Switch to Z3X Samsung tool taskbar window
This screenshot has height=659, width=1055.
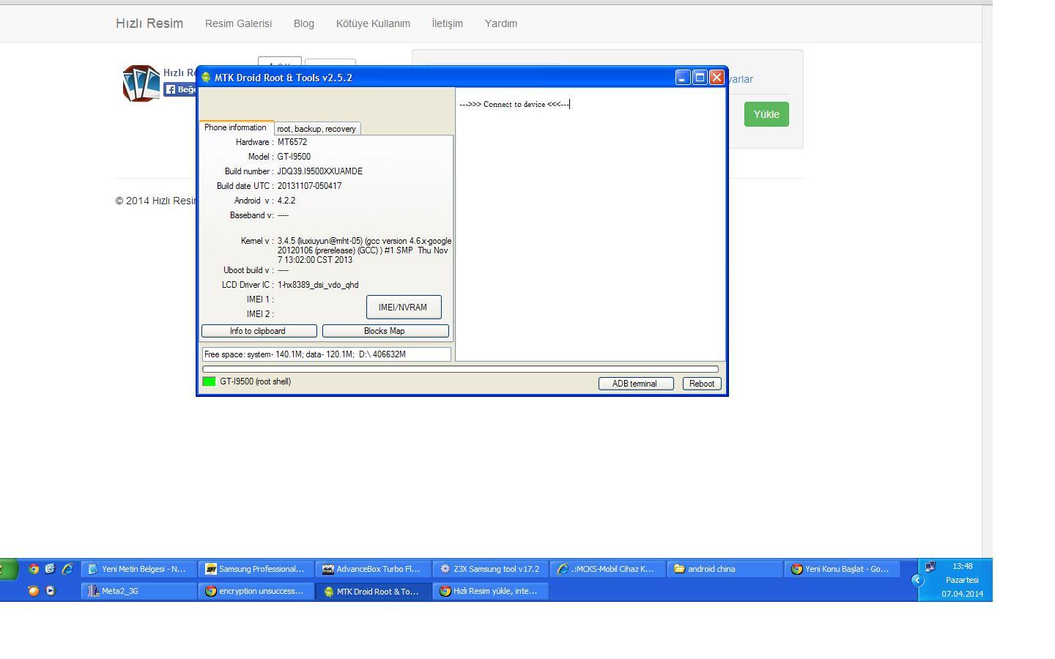[x=489, y=569]
